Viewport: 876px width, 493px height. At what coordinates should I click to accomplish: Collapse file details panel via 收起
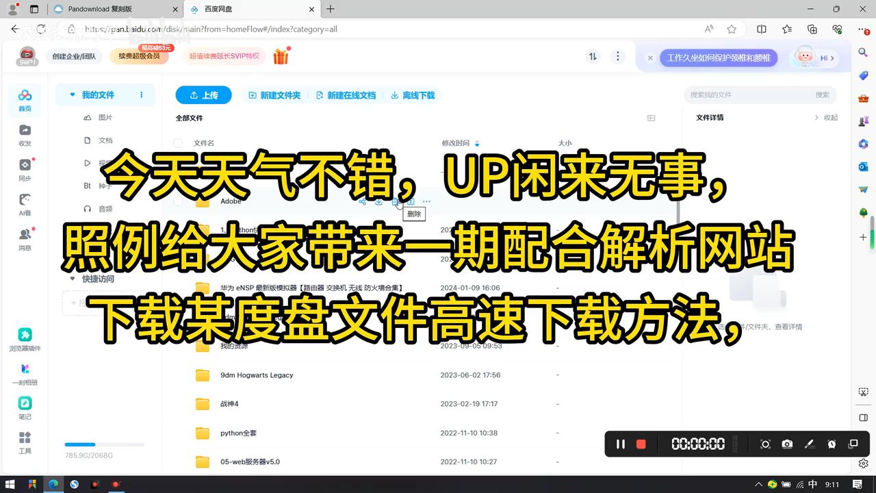pyautogui.click(x=826, y=118)
